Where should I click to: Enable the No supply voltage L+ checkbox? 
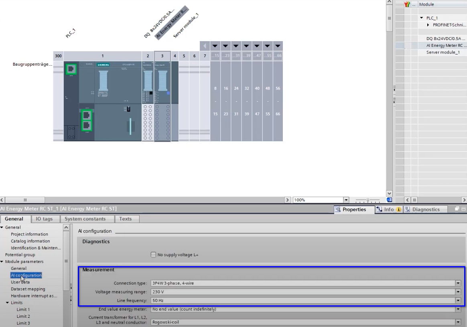coord(153,255)
